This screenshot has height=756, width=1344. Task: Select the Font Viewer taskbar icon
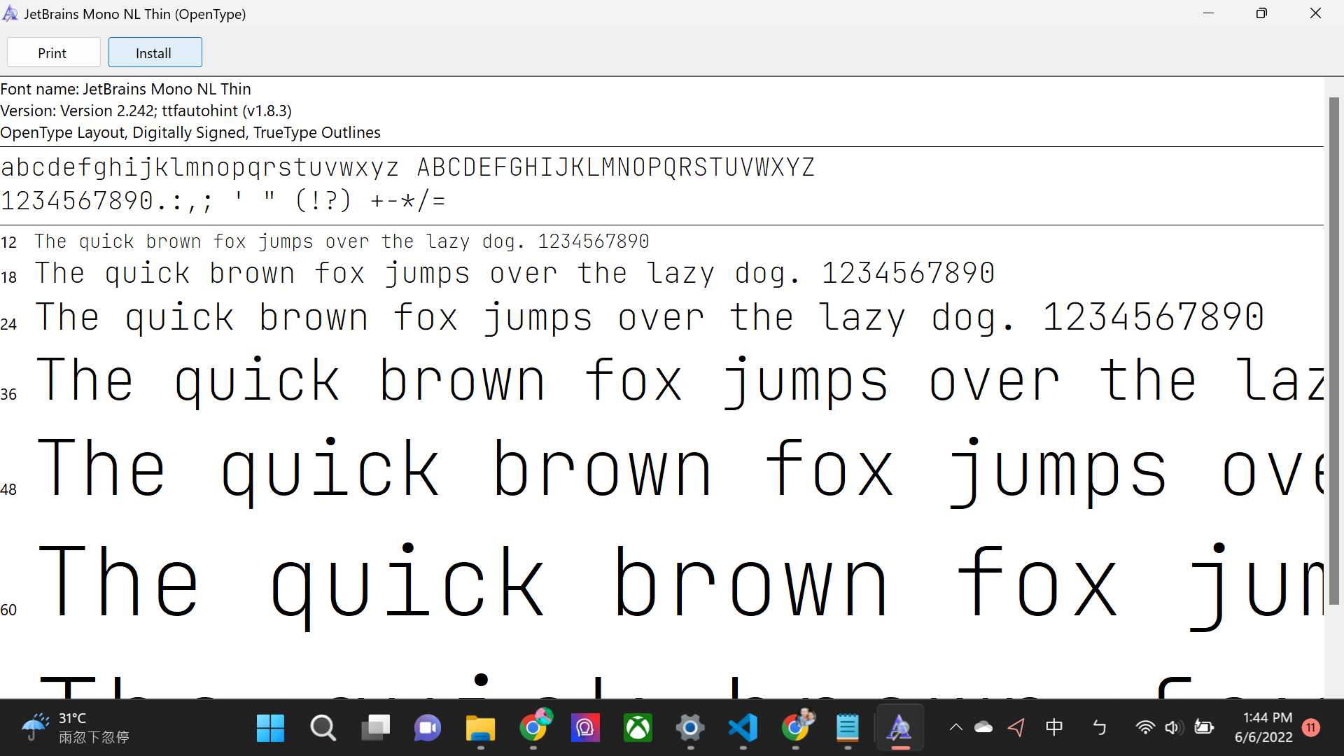pos(900,728)
